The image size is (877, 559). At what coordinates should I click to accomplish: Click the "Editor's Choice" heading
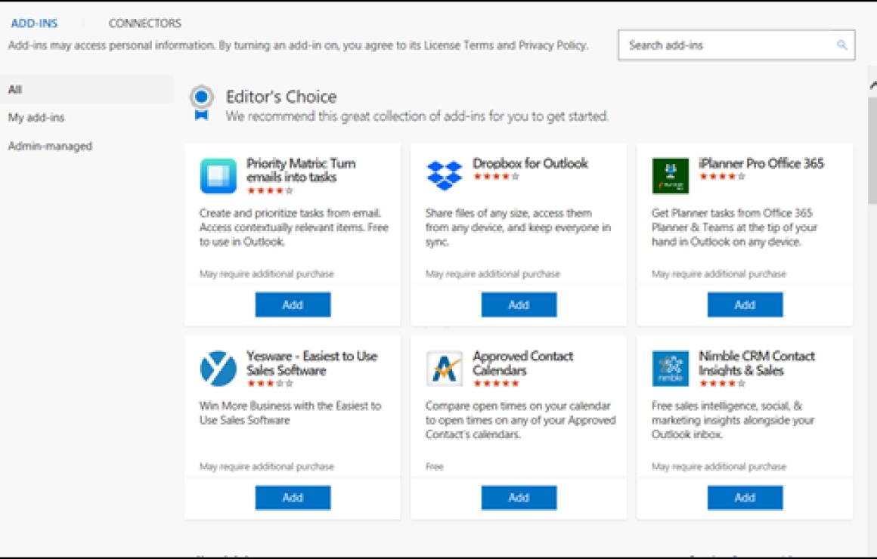281,97
